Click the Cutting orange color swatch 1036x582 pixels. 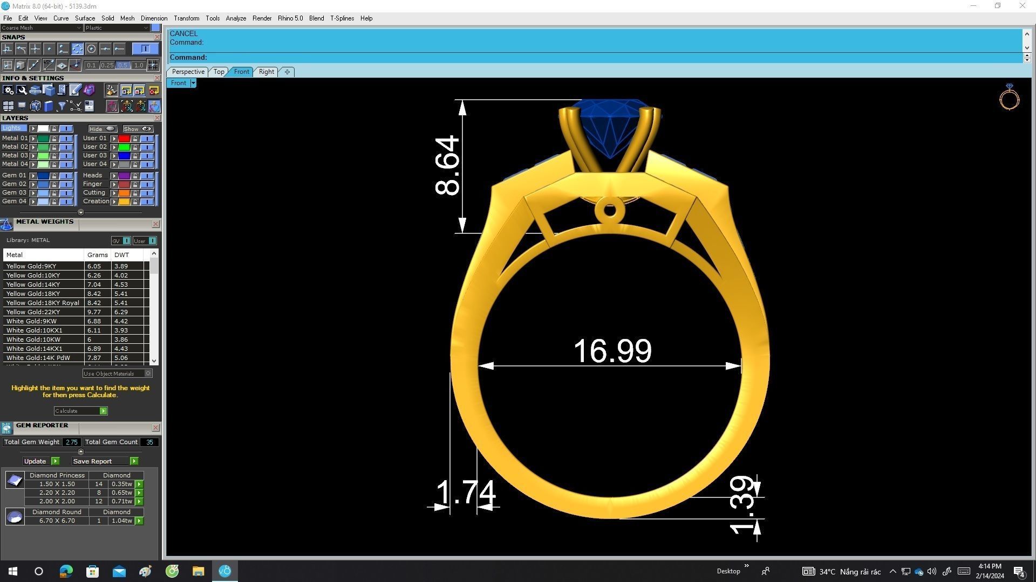click(x=124, y=193)
